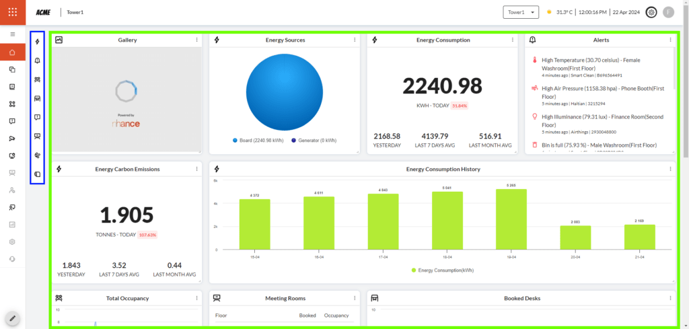This screenshot has width=689, height=329.
Task: Click the settings gear in left sidebar
Action: (12, 242)
